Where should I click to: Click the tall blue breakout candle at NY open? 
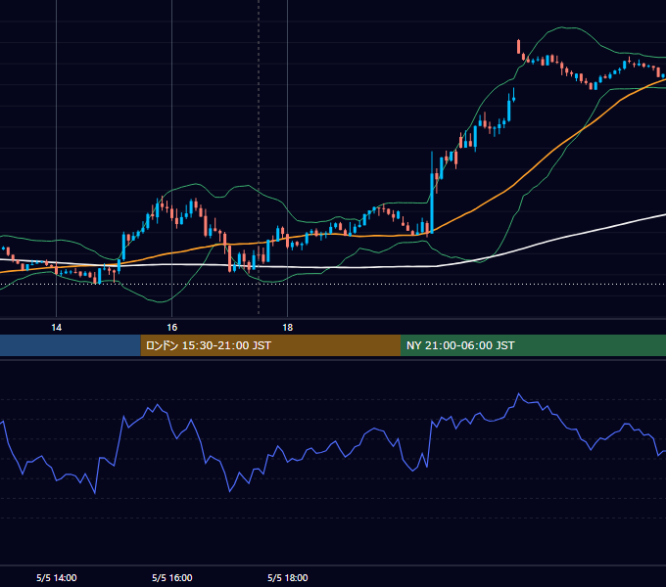(x=432, y=203)
